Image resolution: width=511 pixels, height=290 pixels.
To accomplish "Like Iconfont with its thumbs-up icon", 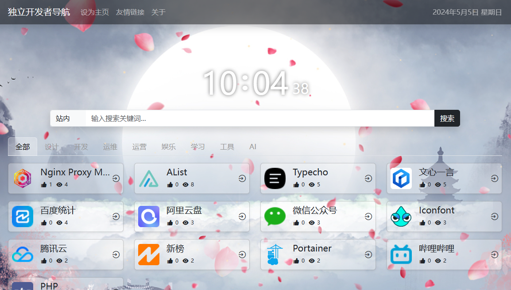I will [x=422, y=223].
